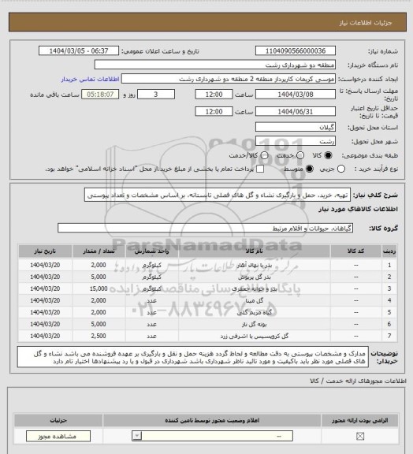Click the remaining days field showing 3
The width and height of the screenshot is (413, 454).
coord(156,95)
